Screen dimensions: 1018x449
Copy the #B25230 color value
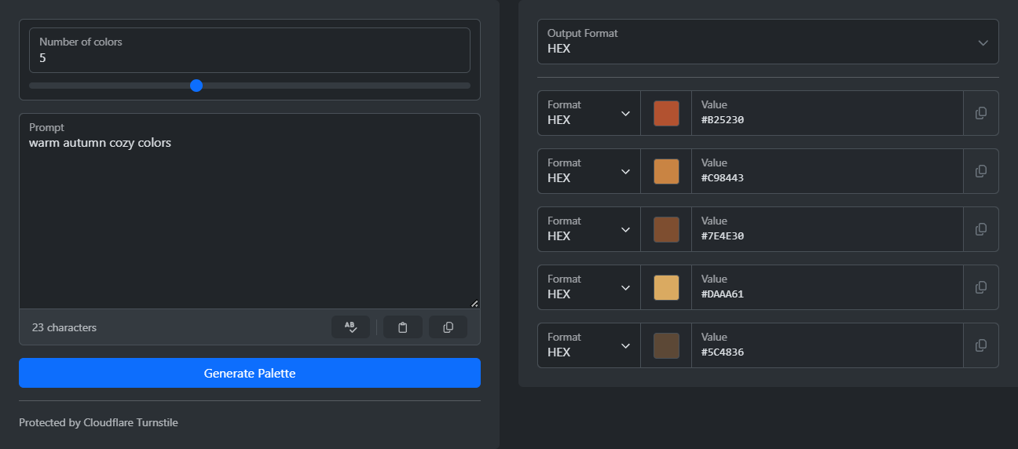point(980,113)
